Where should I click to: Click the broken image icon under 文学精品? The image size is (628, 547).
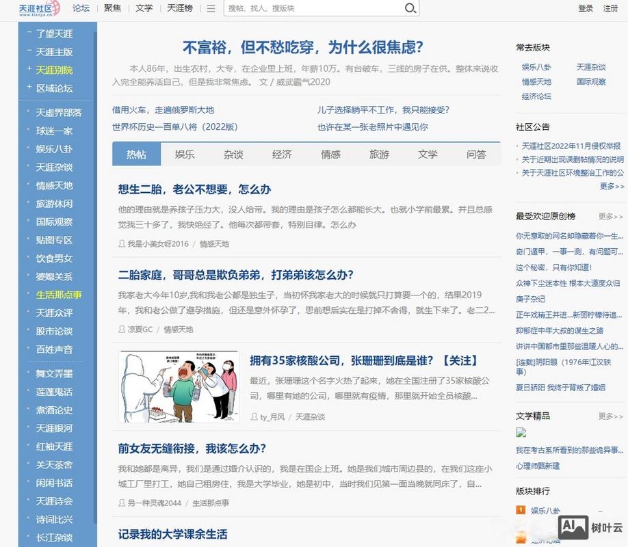pyautogui.click(x=521, y=432)
